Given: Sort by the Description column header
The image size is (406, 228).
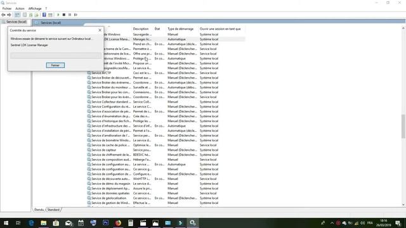Looking at the screenshot, I should (x=141, y=28).
